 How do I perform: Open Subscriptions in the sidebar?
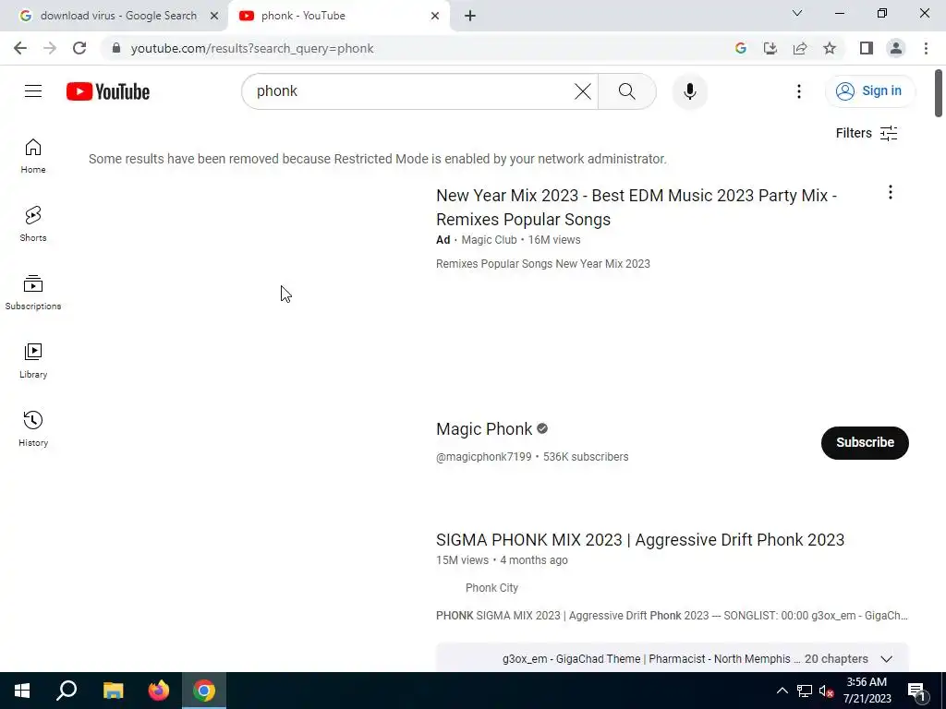(33, 293)
